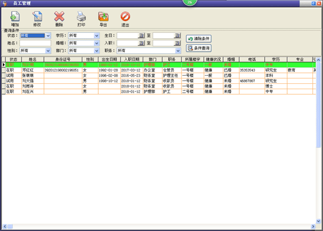
Task: Click the 入职日期 column header
Action: point(132,59)
